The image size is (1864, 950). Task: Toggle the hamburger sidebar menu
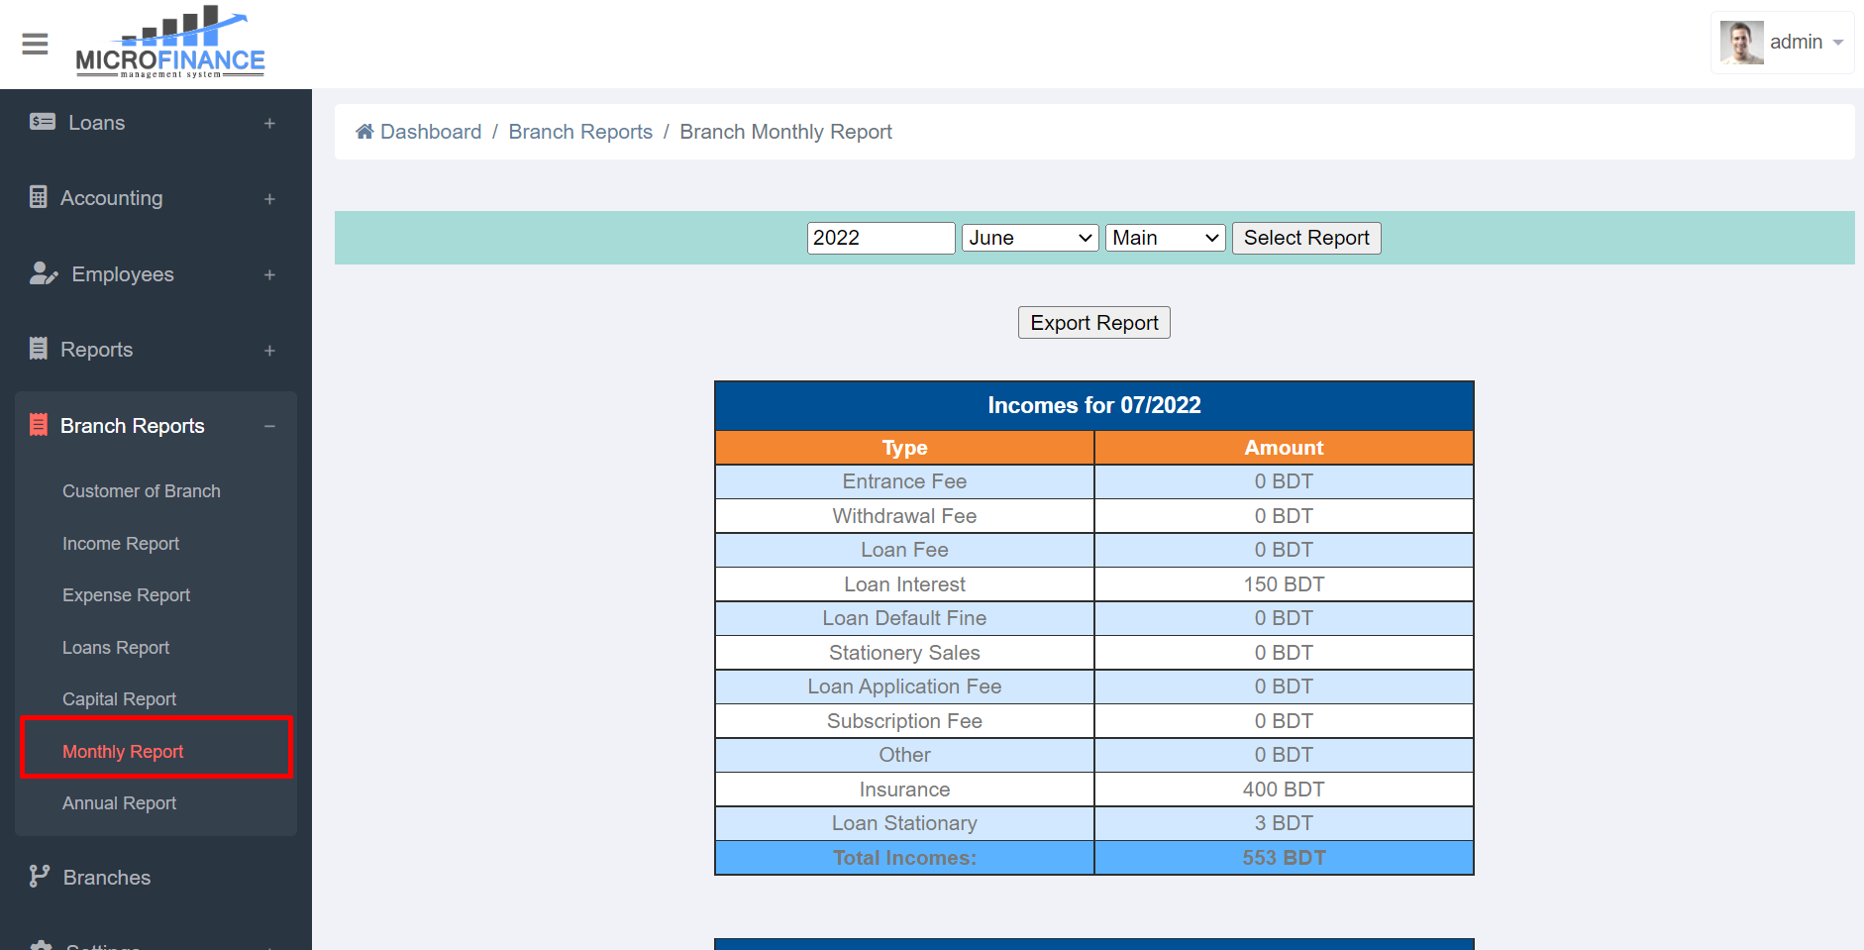coord(35,44)
